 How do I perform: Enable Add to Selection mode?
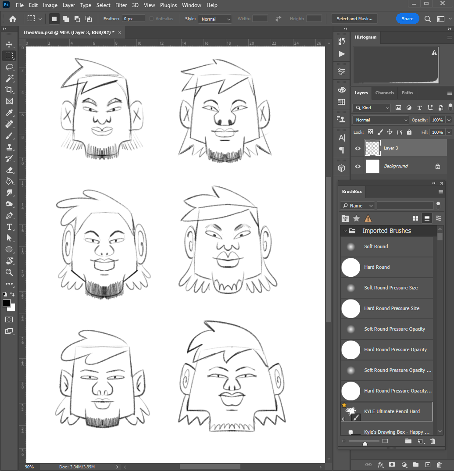tap(65, 19)
